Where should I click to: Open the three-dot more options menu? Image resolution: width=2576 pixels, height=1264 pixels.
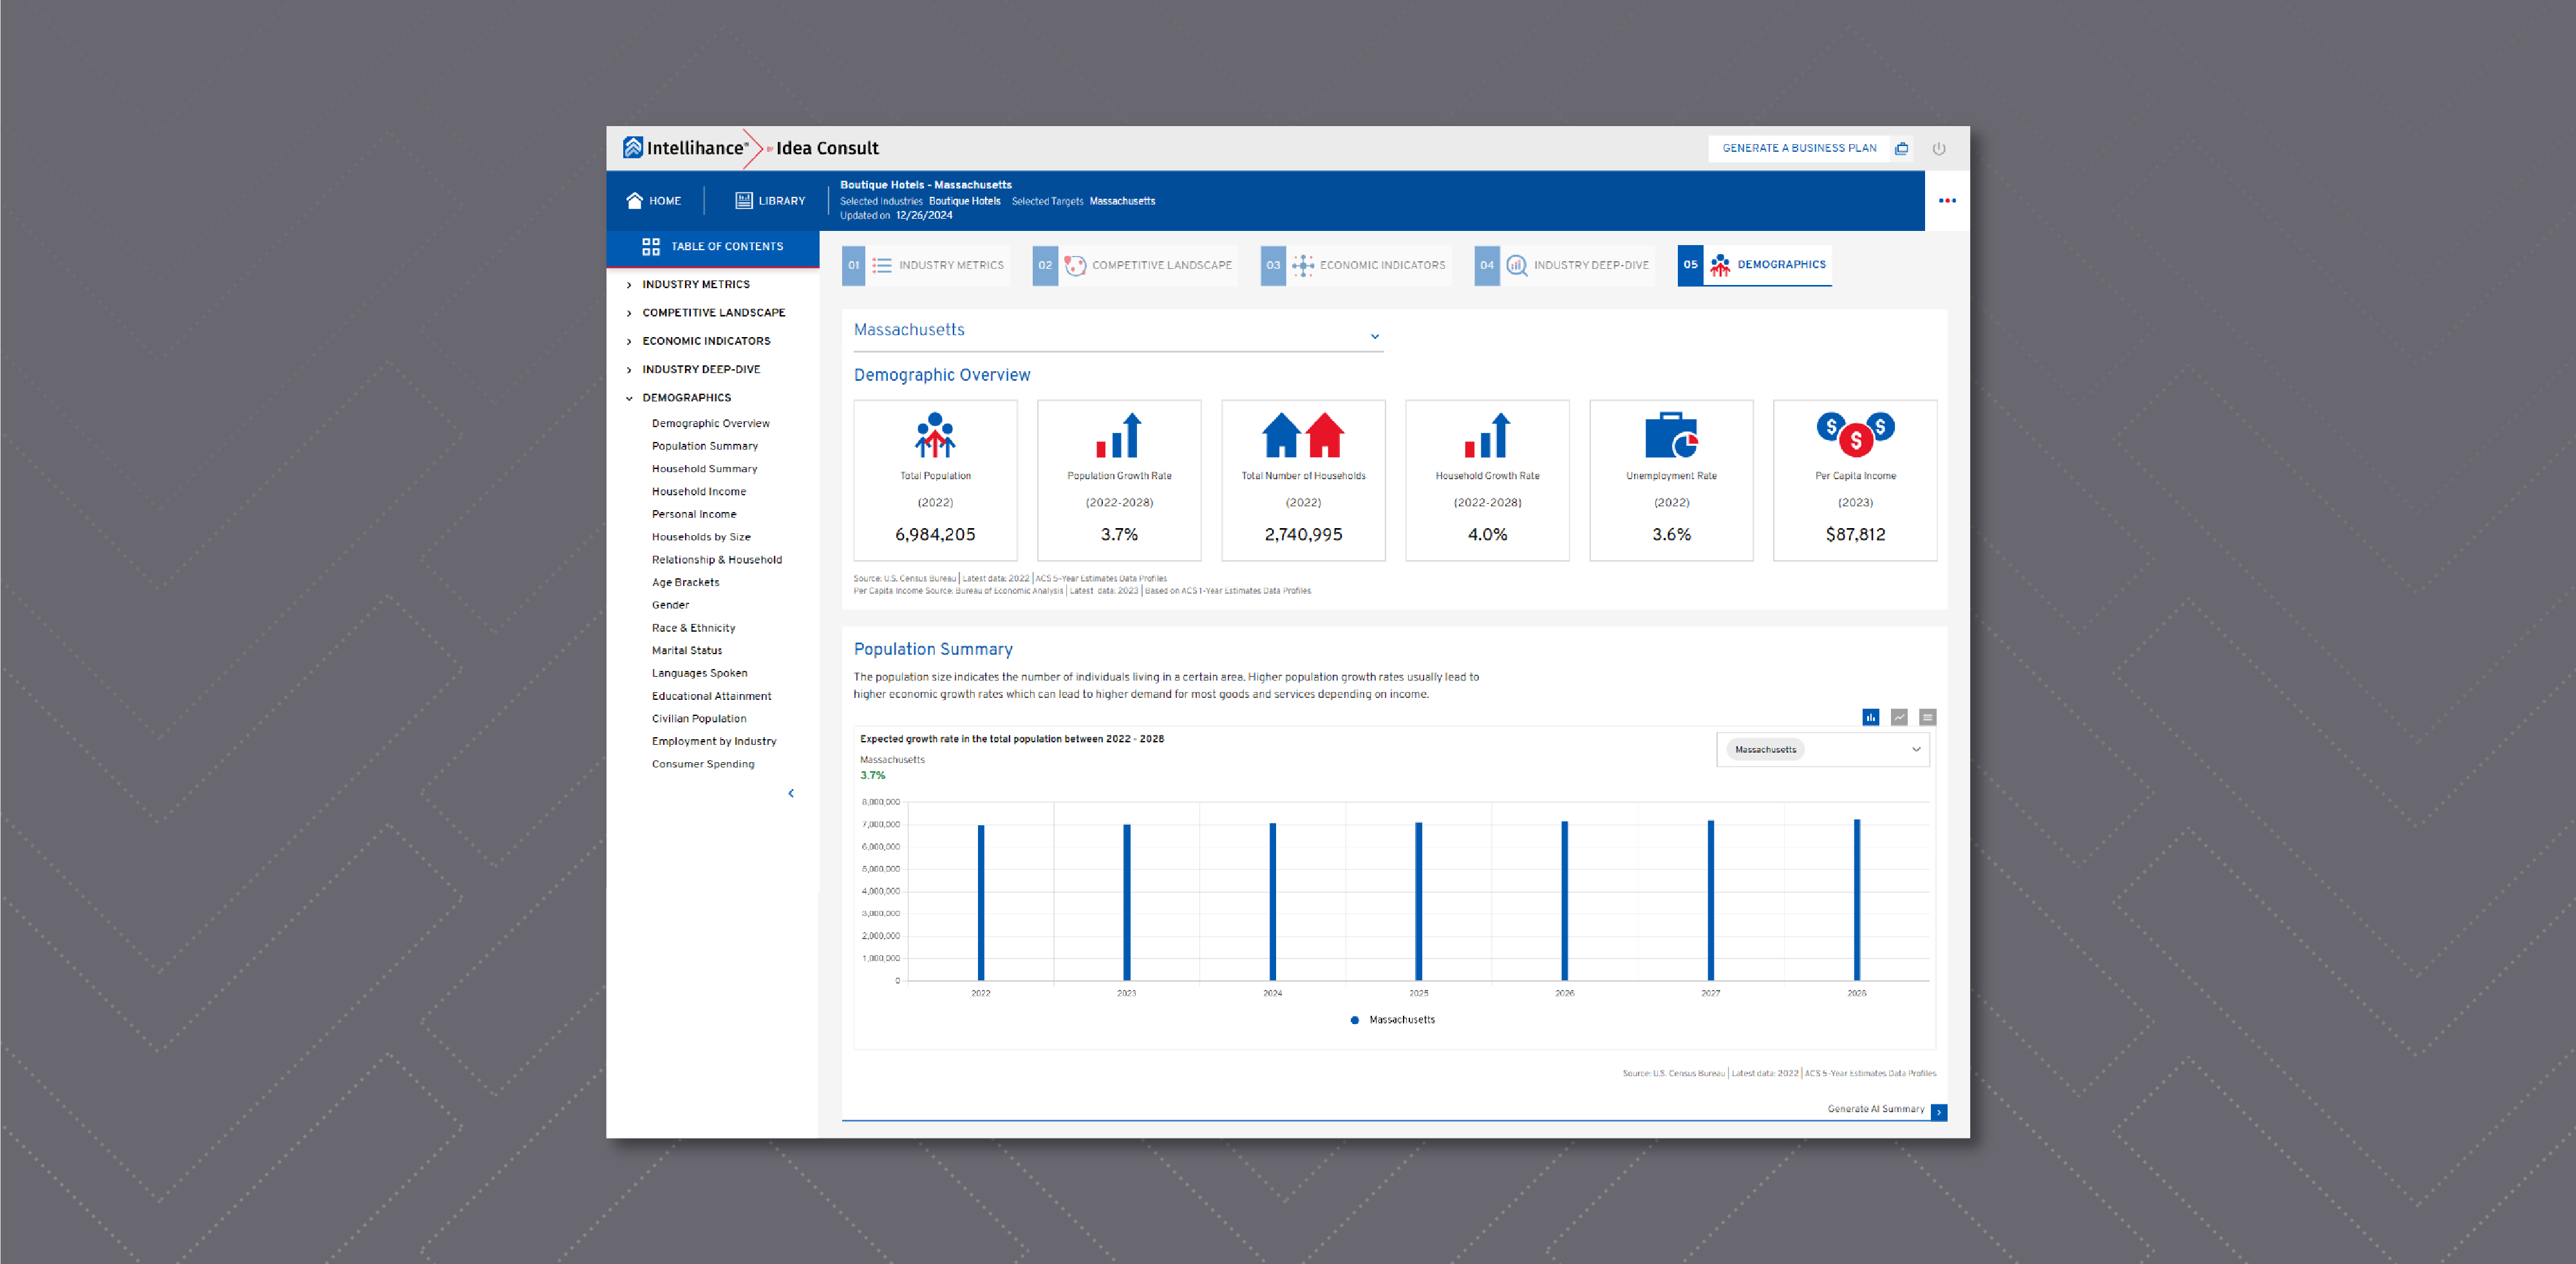coord(1947,201)
